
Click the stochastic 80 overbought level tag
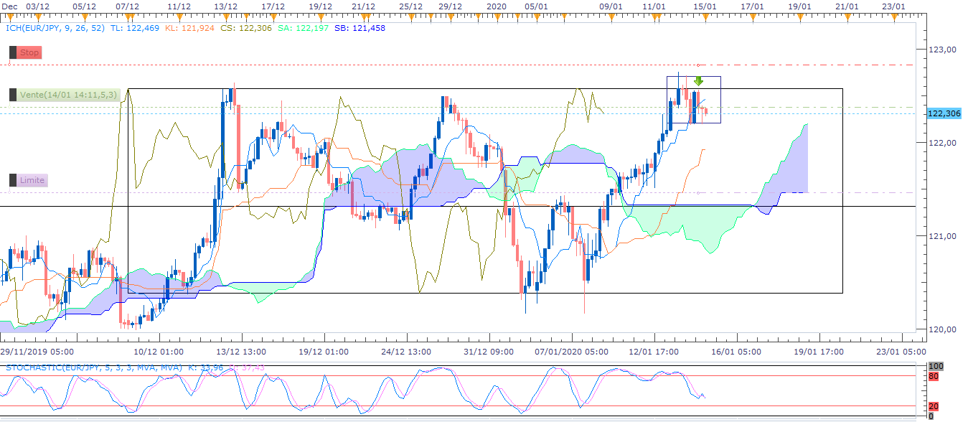934,375
